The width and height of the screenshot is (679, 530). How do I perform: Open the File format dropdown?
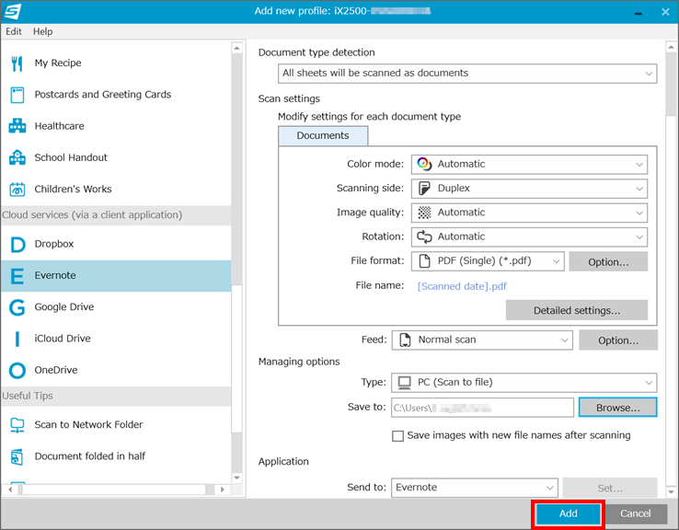pos(488,261)
